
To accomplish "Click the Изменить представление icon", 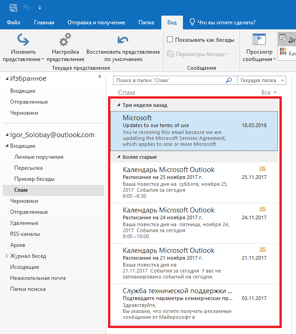I will pos(23,40).
